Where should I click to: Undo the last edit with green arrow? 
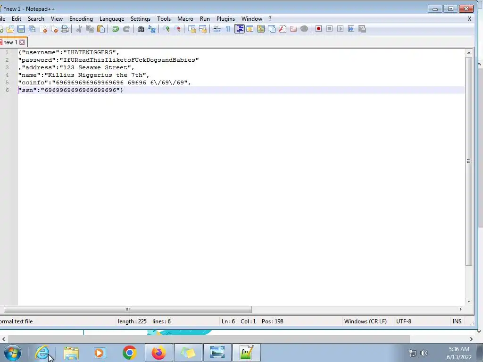point(116,29)
